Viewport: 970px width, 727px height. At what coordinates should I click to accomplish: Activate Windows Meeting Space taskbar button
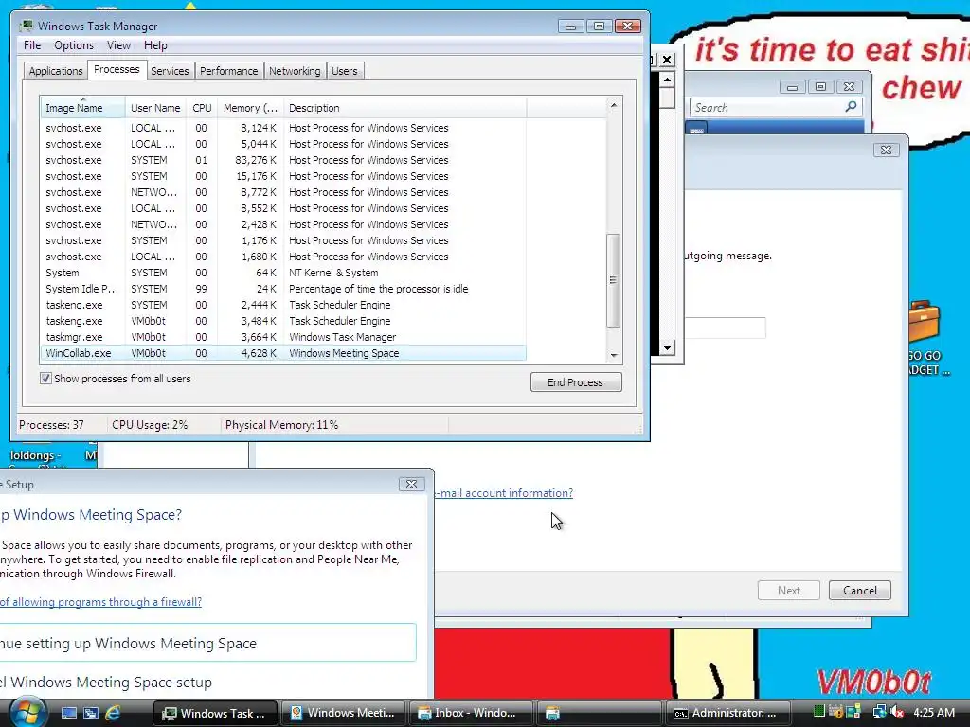[x=343, y=713]
